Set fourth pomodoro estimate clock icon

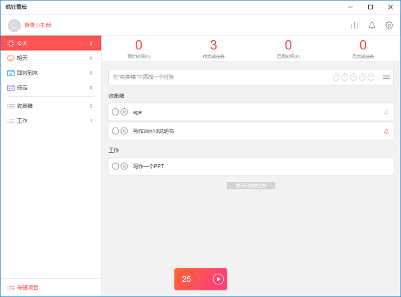coord(362,77)
